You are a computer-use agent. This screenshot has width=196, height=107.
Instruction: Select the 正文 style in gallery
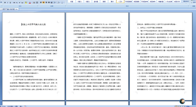(120, 1)
